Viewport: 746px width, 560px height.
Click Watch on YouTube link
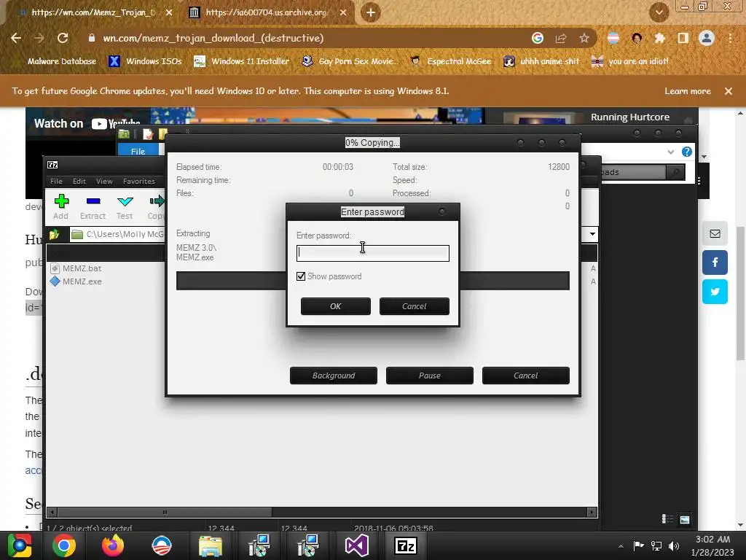(87, 123)
